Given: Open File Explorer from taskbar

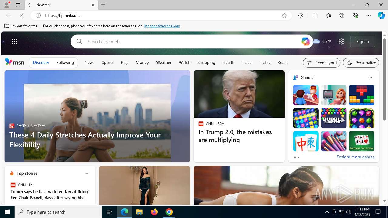Looking at the screenshot, I should (139, 212).
